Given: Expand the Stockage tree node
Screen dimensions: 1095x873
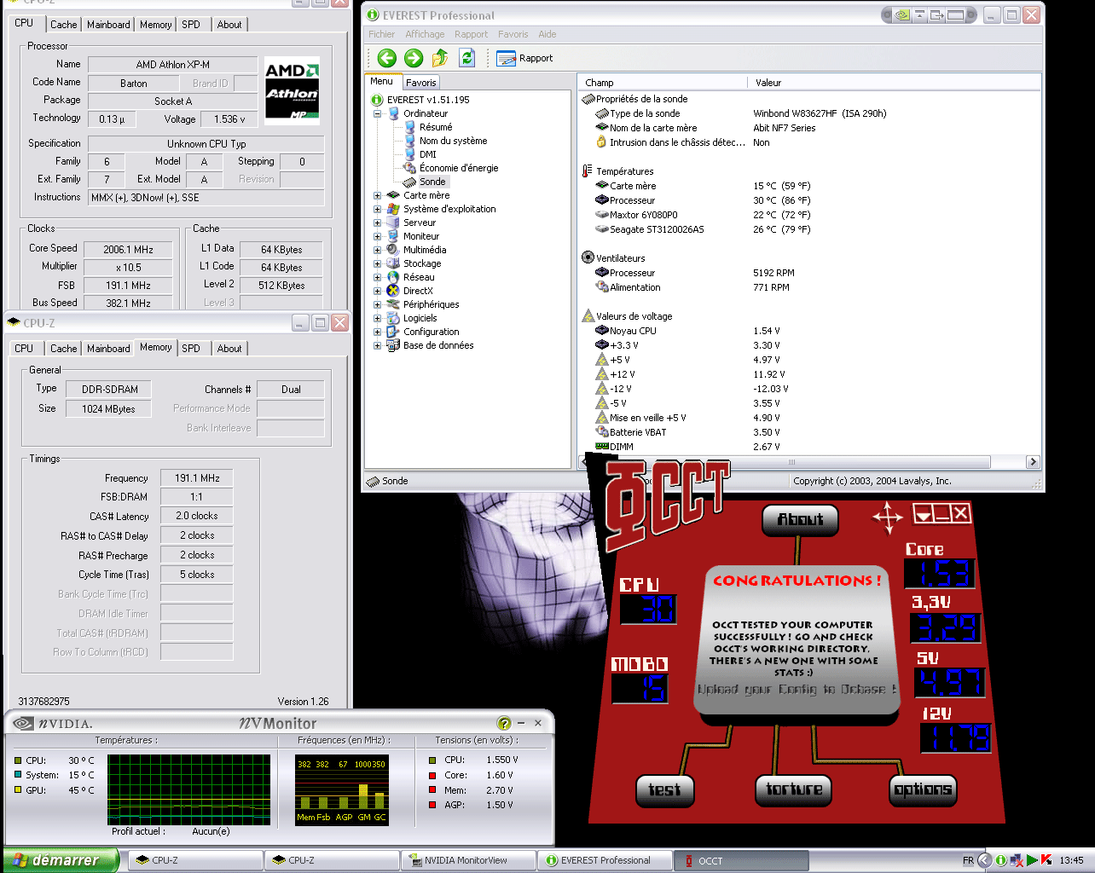Looking at the screenshot, I should 377,263.
